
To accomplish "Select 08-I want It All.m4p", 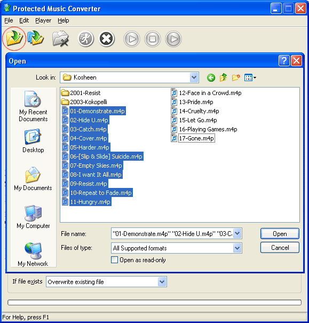I will click(92, 175).
